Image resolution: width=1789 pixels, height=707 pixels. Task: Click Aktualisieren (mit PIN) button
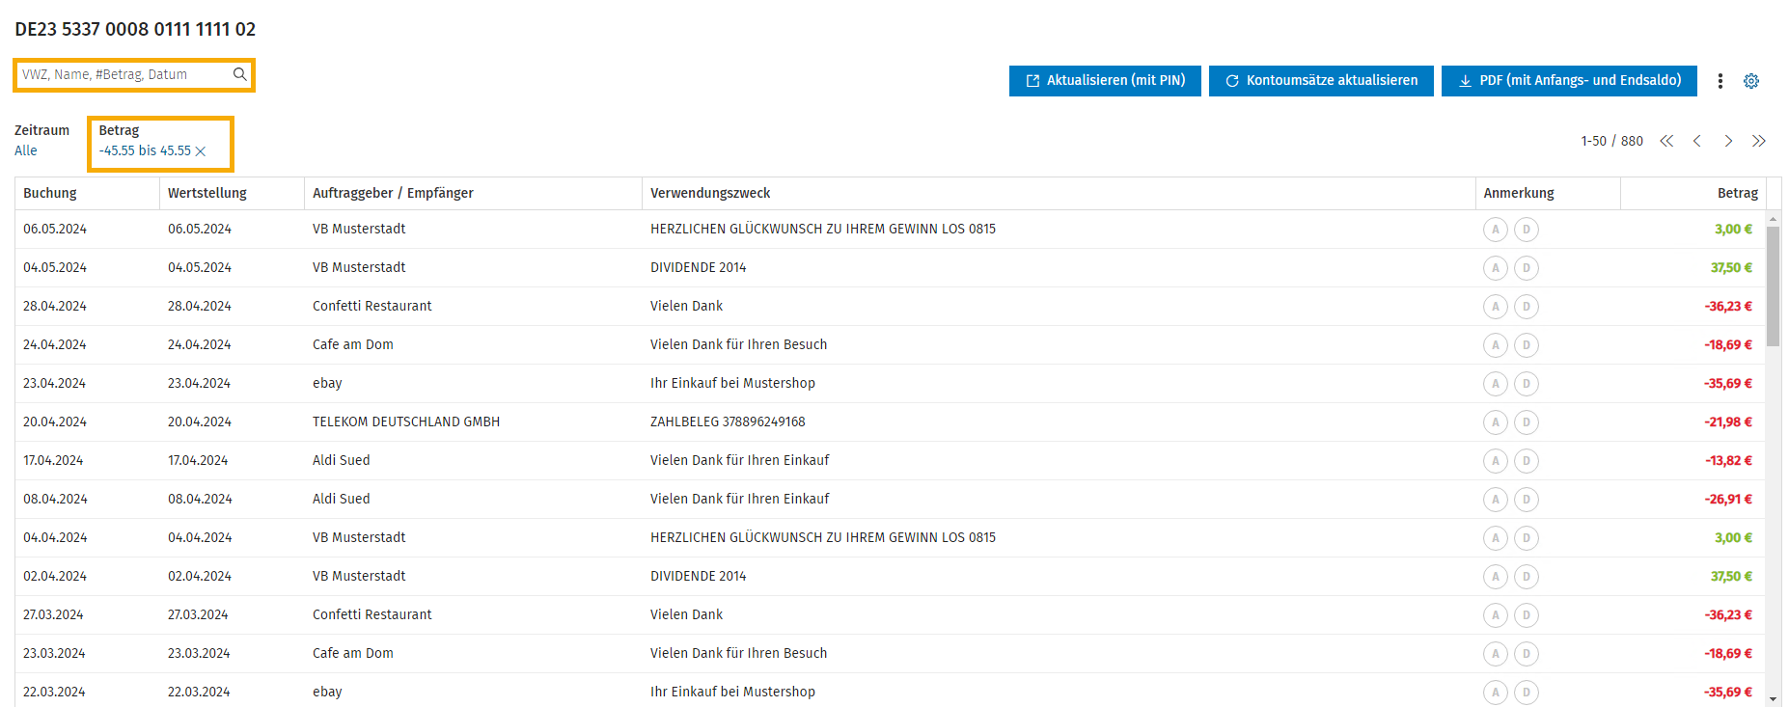tap(1105, 81)
